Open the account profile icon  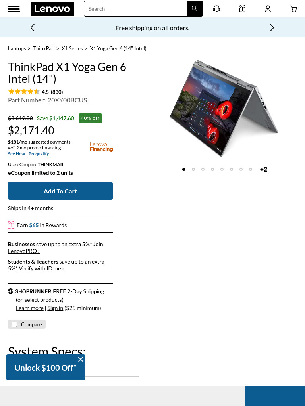point(268,9)
